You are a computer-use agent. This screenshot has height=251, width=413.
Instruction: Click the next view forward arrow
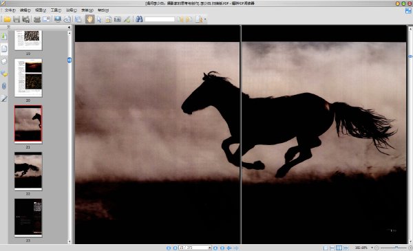(x=236, y=248)
